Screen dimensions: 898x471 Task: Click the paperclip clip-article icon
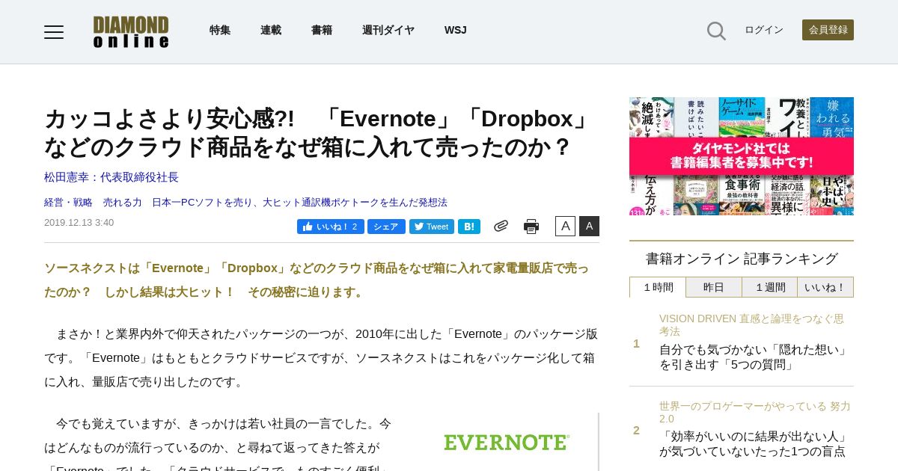tap(501, 226)
